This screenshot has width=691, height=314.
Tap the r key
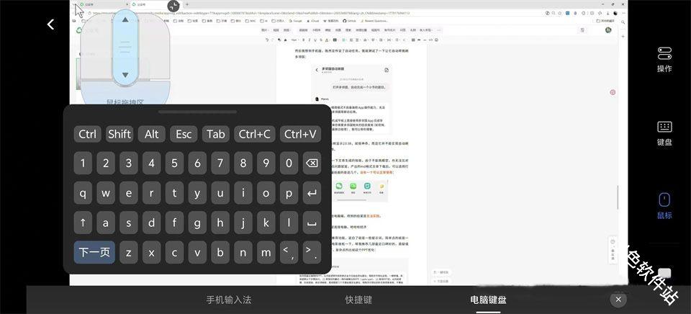[x=151, y=193]
